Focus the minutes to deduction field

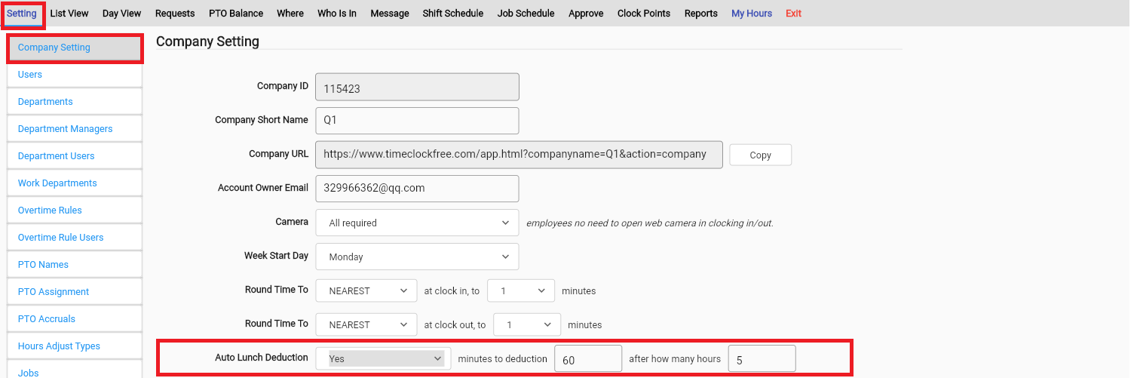pyautogui.click(x=588, y=358)
